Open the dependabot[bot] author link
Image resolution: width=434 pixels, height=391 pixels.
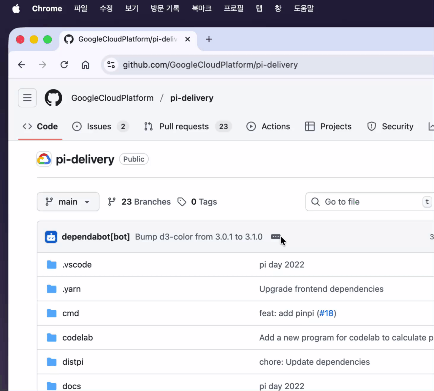point(96,237)
